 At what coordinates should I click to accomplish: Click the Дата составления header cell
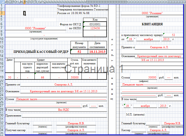tap(97, 45)
